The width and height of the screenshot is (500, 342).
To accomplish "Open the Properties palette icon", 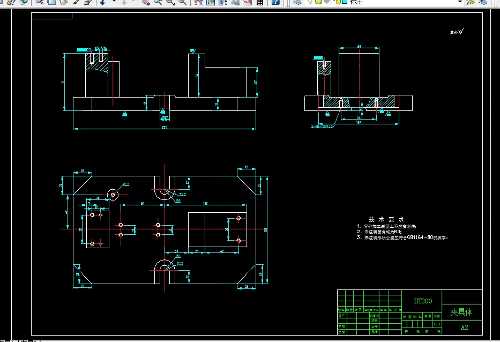I will [x=198, y=2].
